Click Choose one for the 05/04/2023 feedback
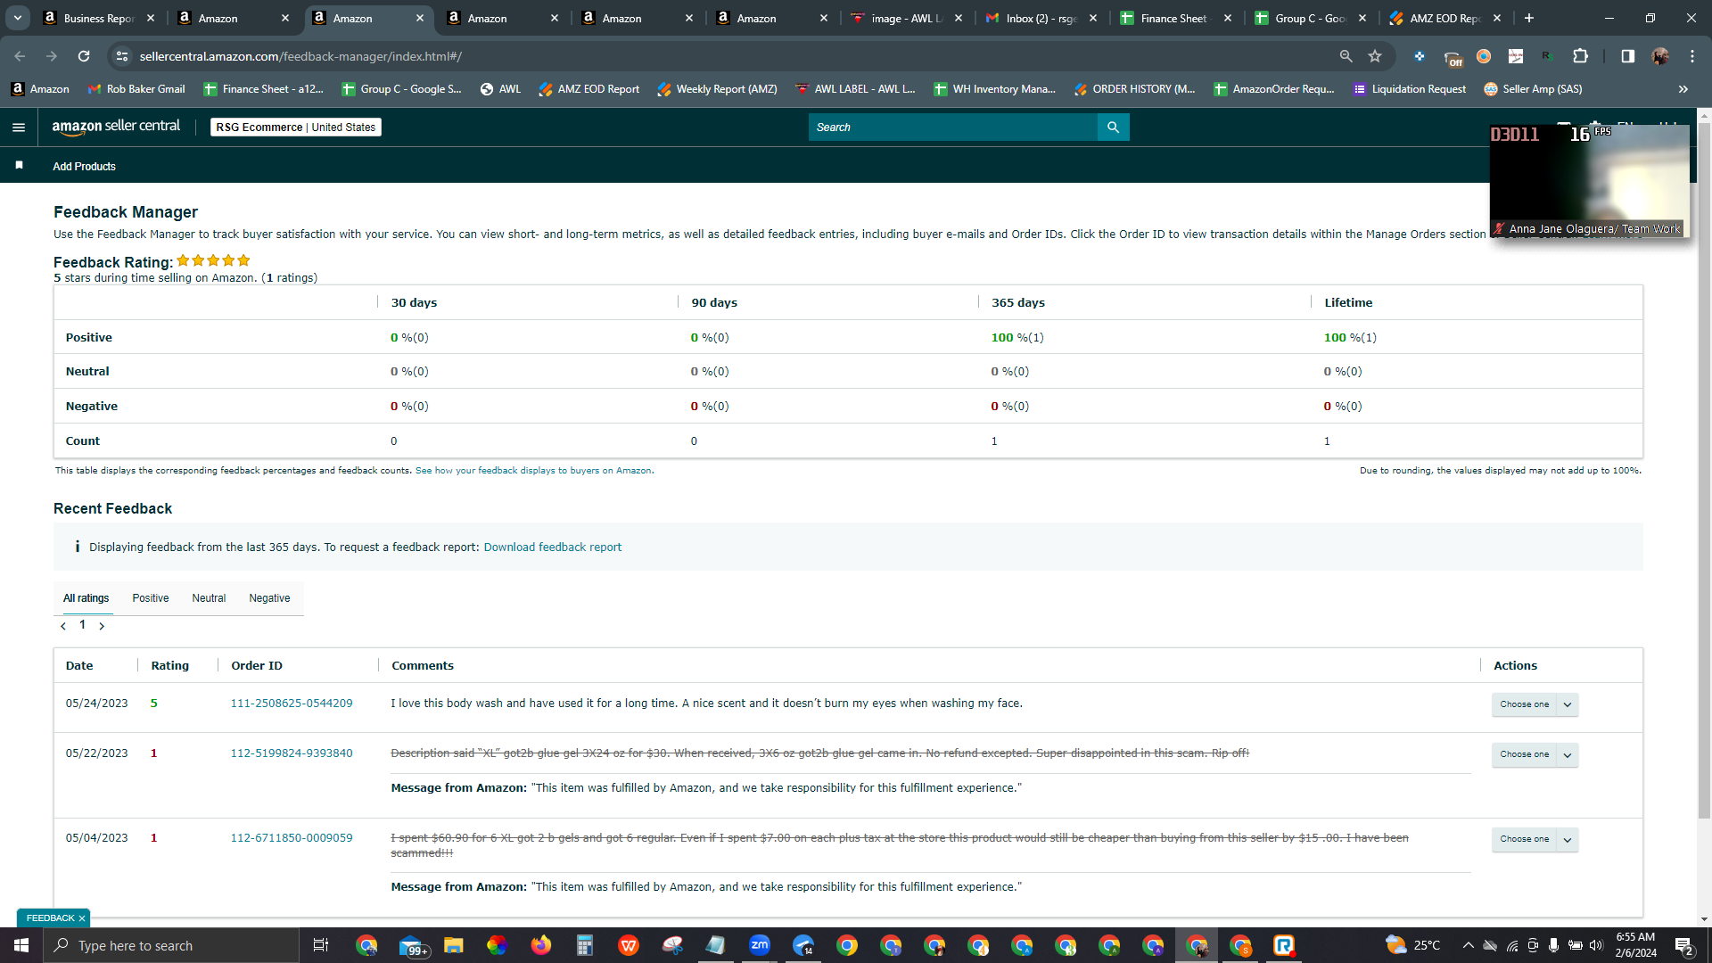The width and height of the screenshot is (1712, 963). click(x=1525, y=839)
